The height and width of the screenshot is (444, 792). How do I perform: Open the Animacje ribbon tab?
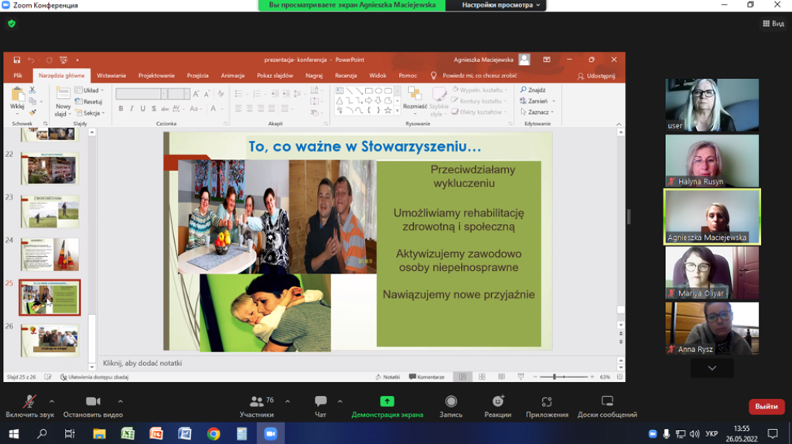[x=233, y=76]
